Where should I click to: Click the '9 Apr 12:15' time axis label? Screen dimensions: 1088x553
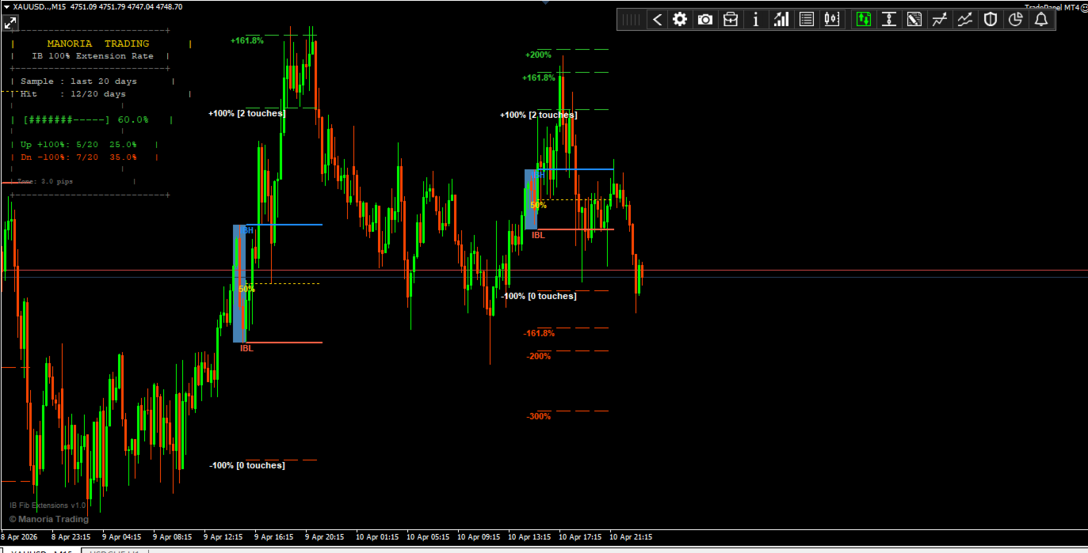223,536
